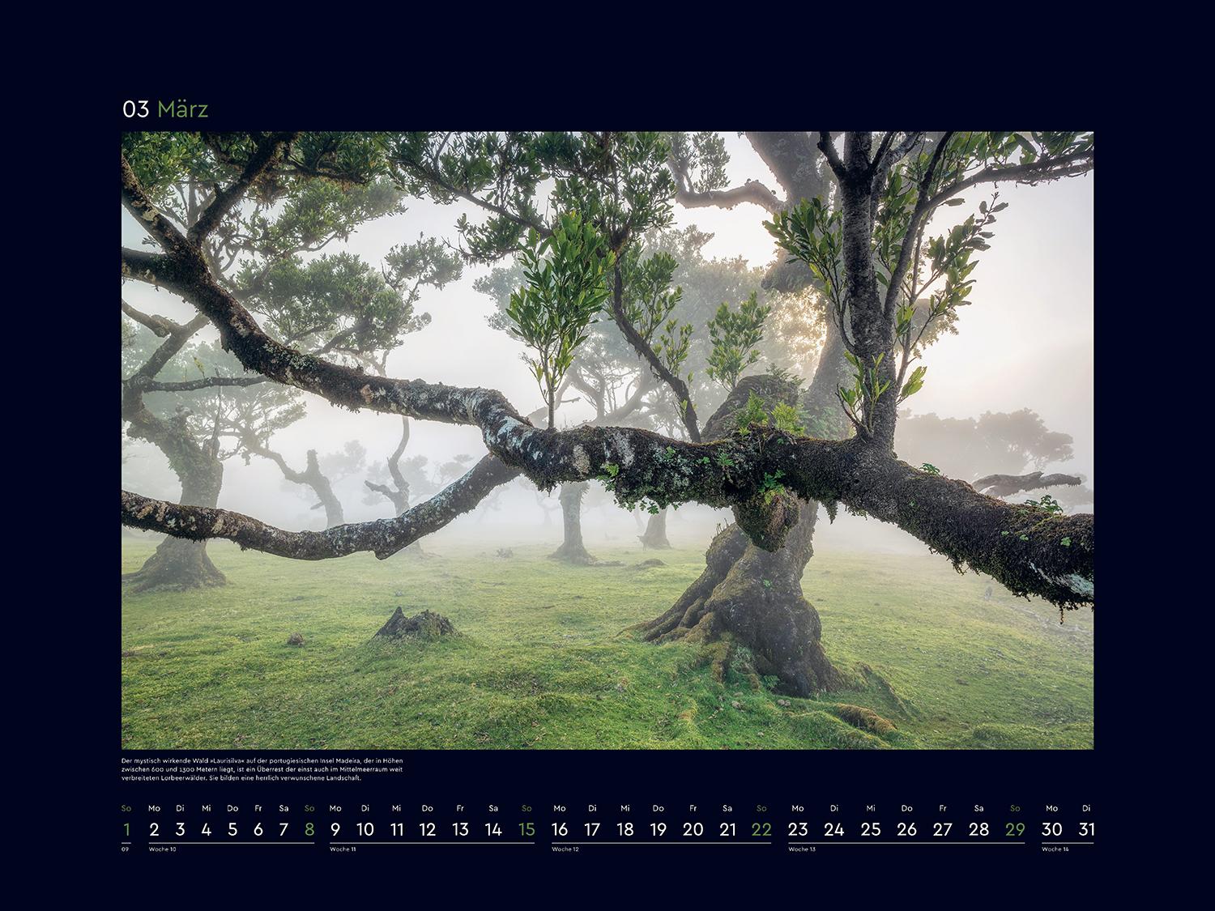Click the green date 22
The image size is (1215, 911).
(761, 830)
